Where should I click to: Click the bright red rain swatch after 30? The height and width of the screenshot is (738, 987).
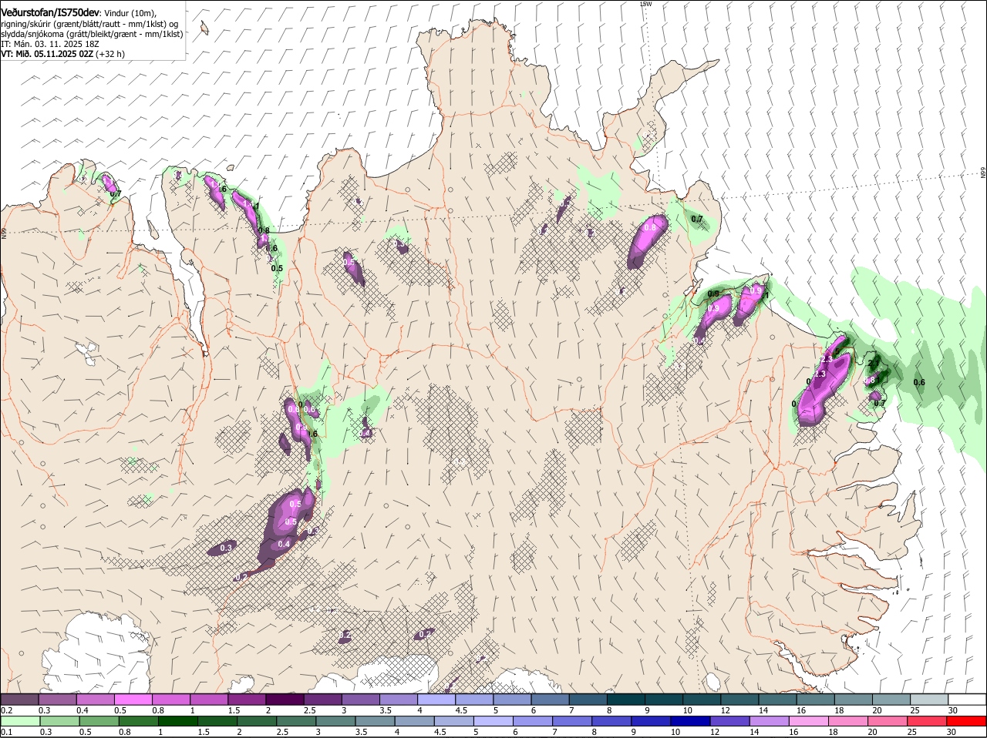click(x=967, y=720)
